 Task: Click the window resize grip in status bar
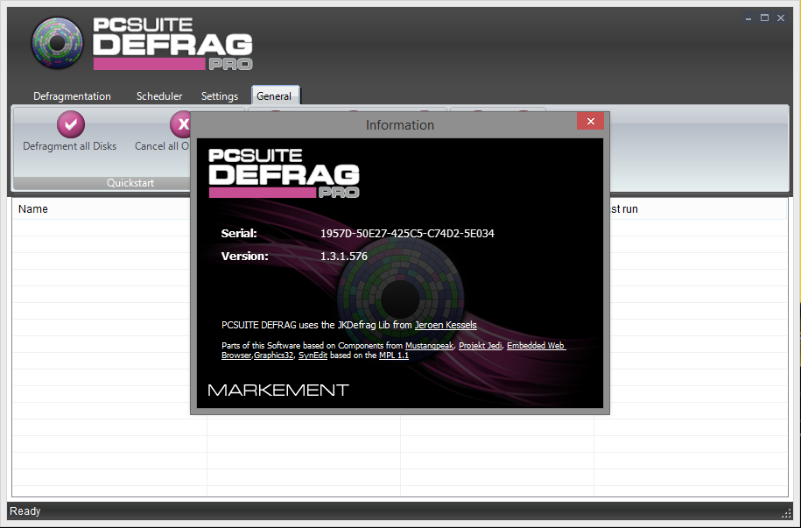pyautogui.click(x=786, y=513)
